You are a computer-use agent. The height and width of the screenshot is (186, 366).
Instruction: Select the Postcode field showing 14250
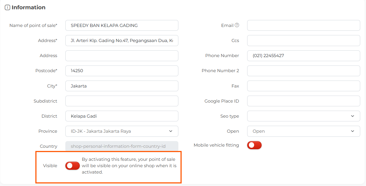[122, 71]
